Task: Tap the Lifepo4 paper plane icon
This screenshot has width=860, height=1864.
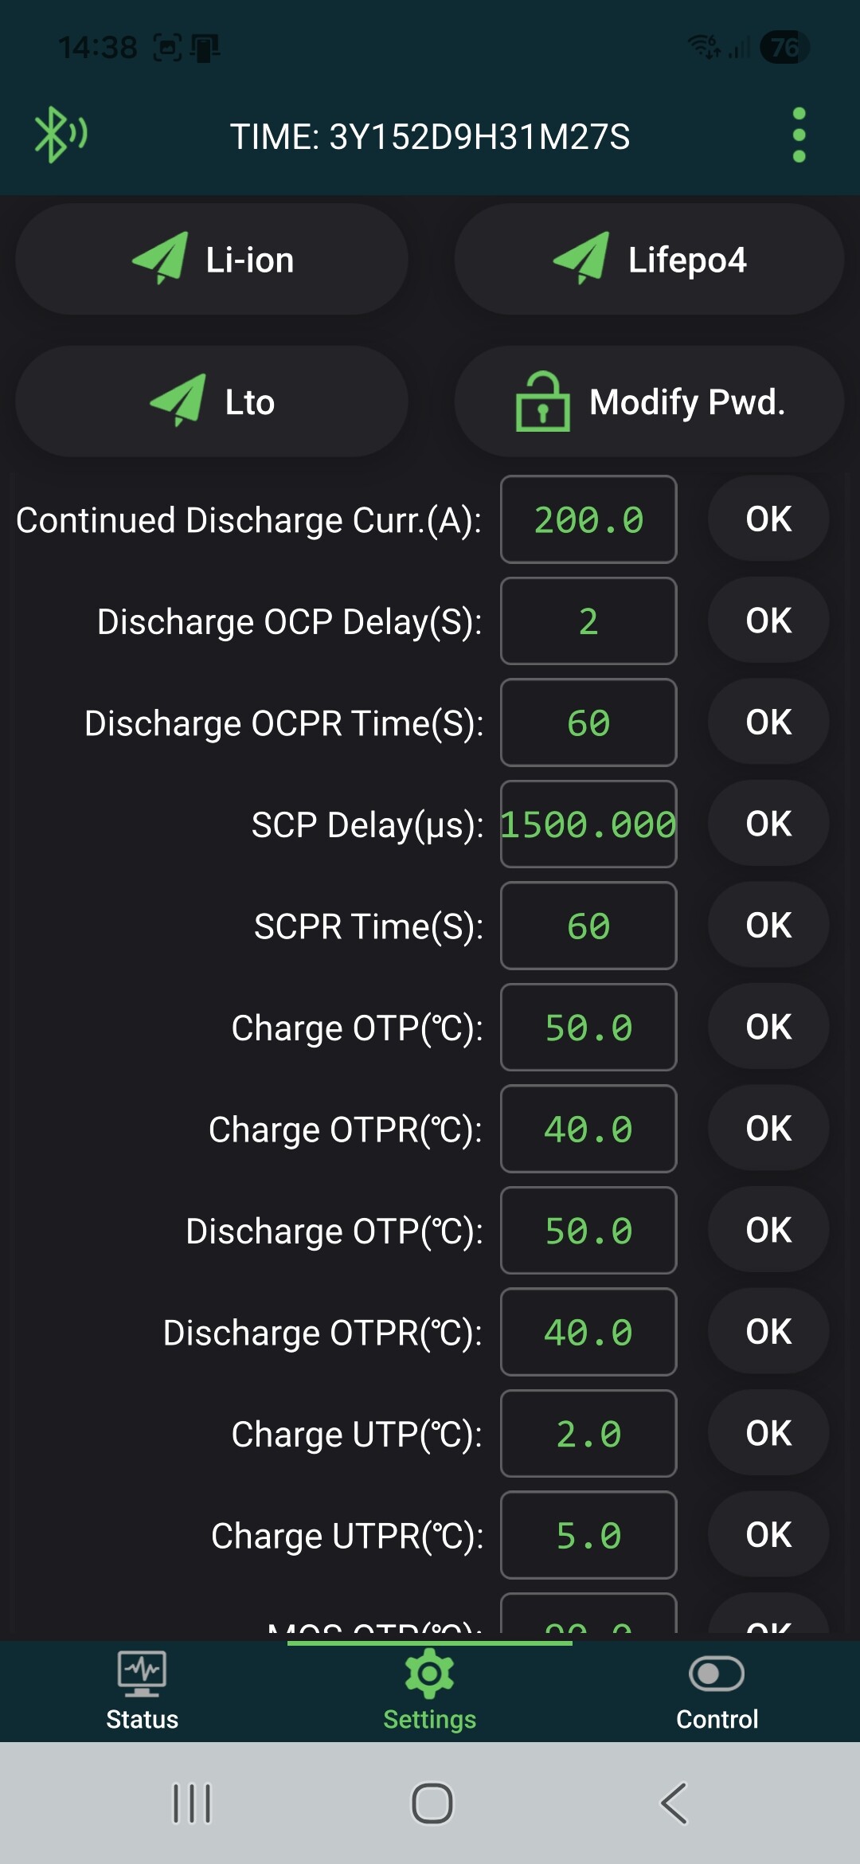Action: [582, 258]
